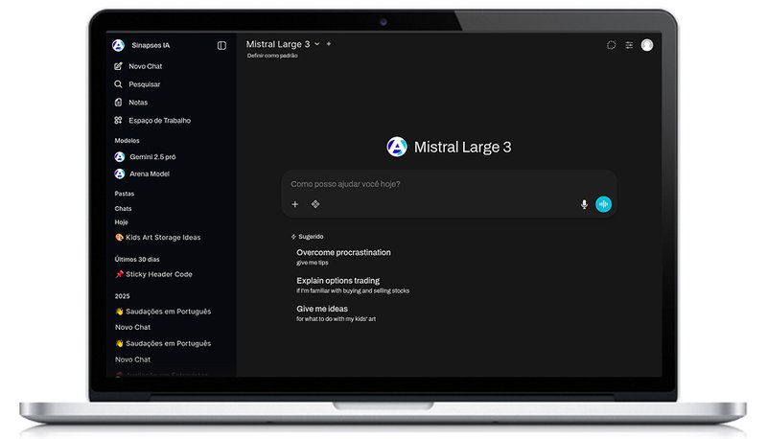
Task: Expand the Mistral Large 3 model dropdown
Action: pos(317,44)
